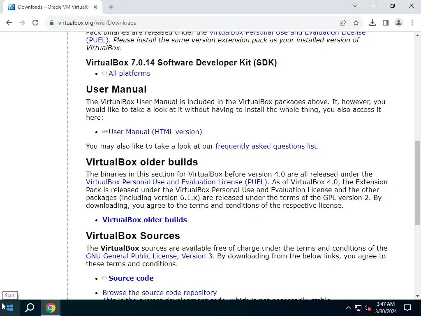
Task: Click the forward navigation arrow
Action: [x=22, y=23]
